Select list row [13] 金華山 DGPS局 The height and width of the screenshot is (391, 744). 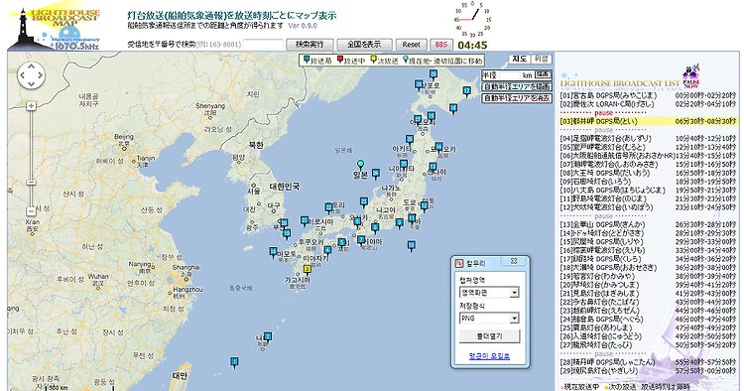(648, 224)
